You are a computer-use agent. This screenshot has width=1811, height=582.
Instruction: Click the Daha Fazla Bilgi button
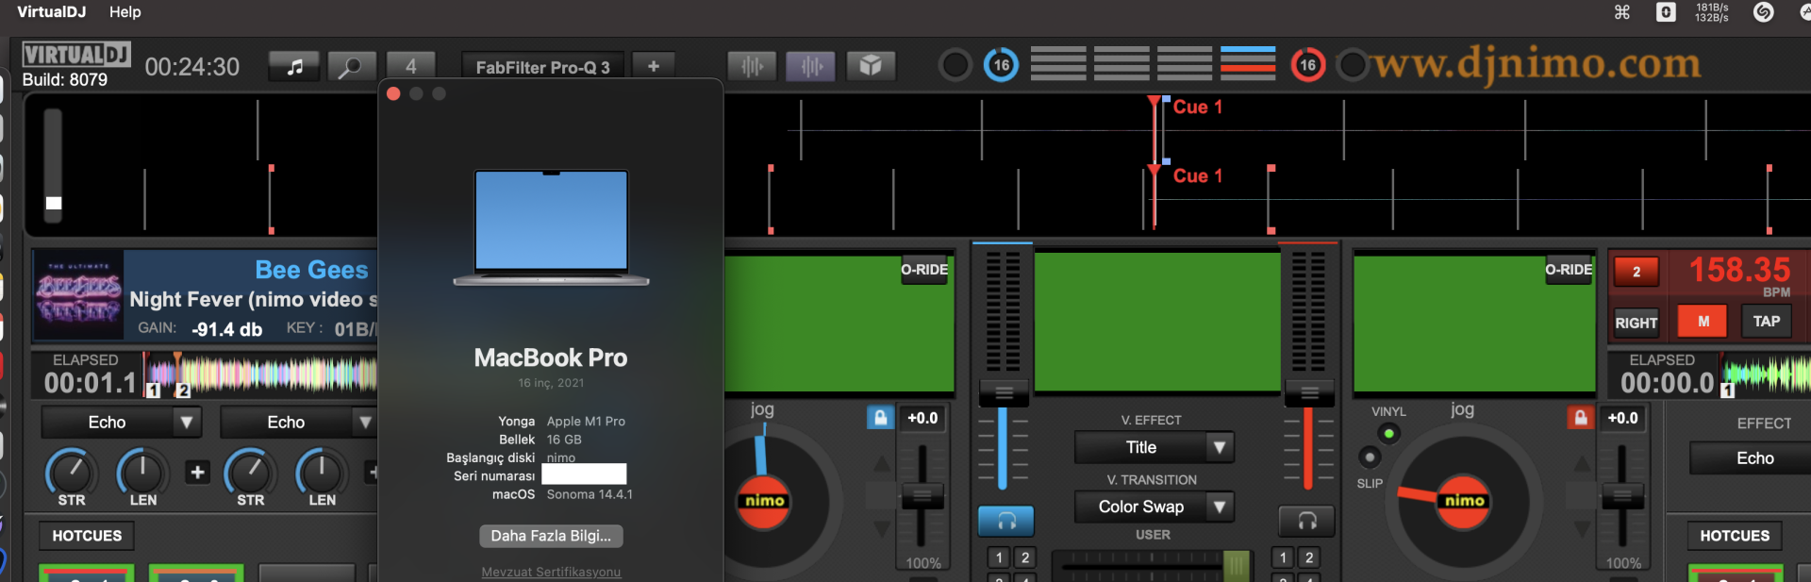pyautogui.click(x=551, y=536)
